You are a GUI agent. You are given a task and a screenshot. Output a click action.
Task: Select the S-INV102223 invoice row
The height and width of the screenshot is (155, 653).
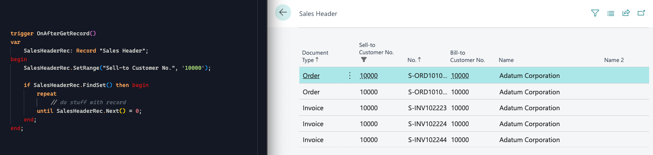474,108
